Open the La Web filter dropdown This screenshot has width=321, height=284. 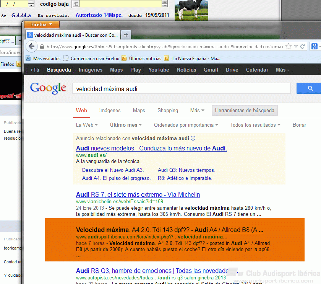[x=87, y=125]
